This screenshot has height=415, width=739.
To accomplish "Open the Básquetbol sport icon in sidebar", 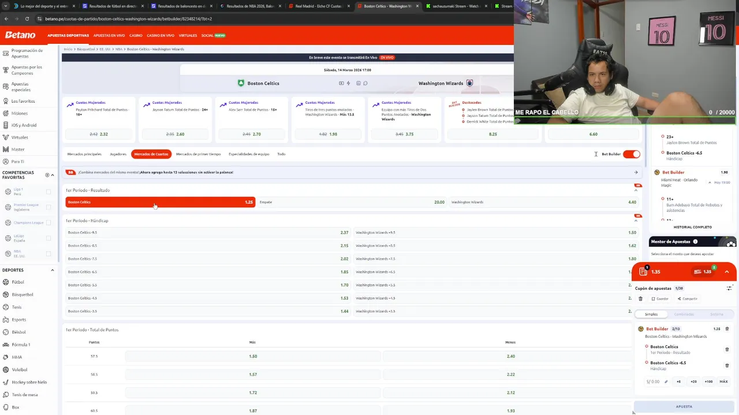I will pyautogui.click(x=5, y=295).
